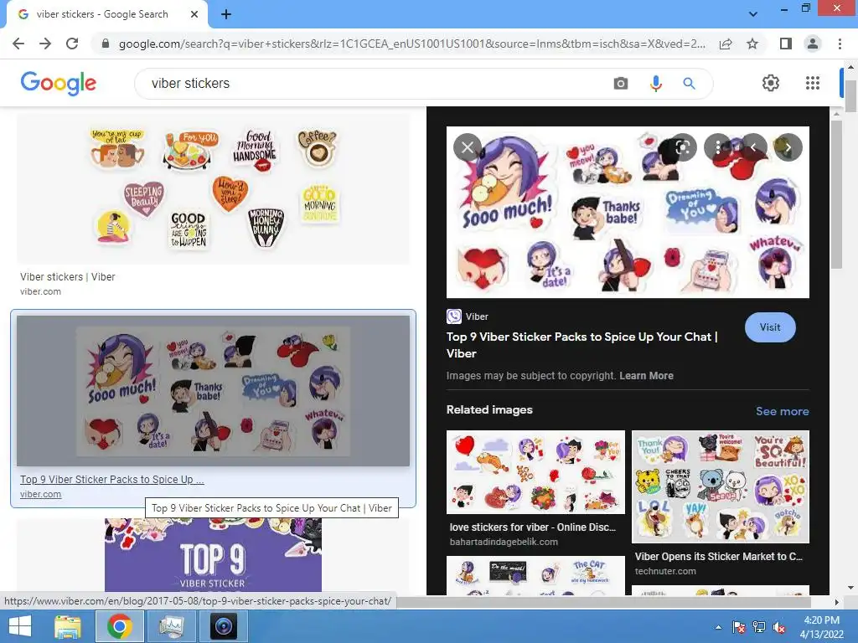Share this page from the address bar
The image size is (858, 643).
[726, 44]
